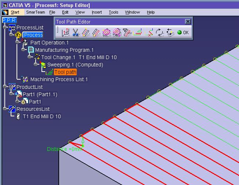
Task: Choose the one-point area selection icon
Action: pyautogui.click(x=96, y=32)
